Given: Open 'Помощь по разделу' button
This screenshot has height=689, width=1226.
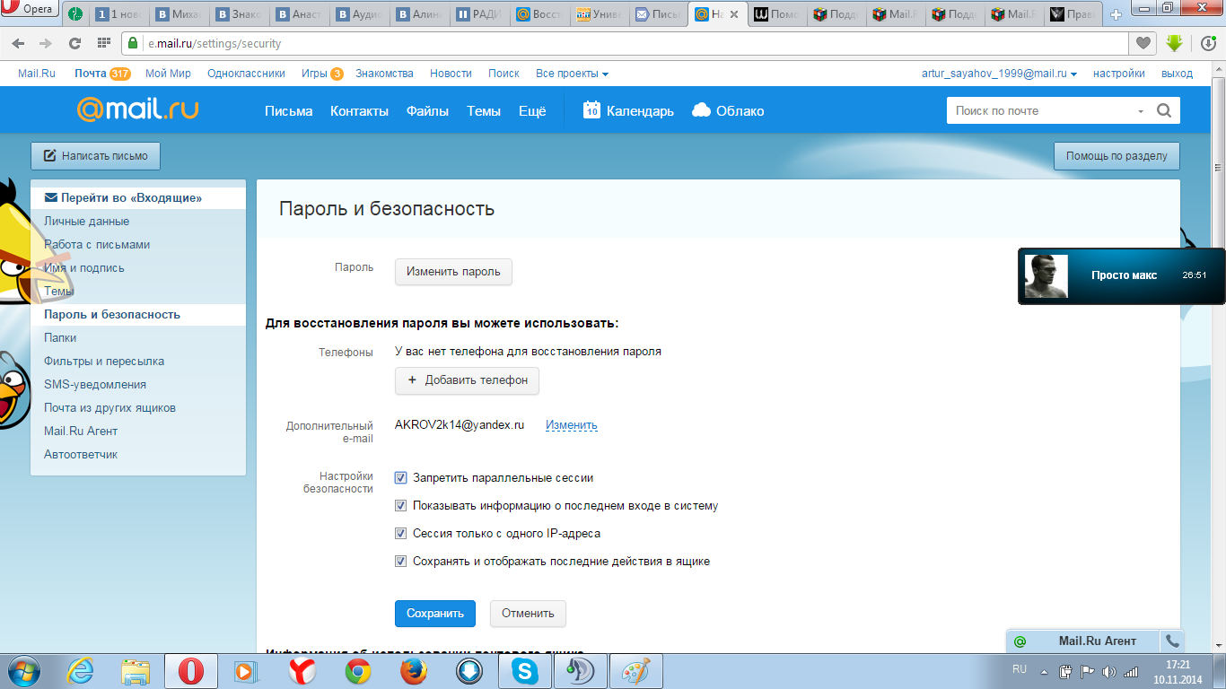Looking at the screenshot, I should coord(1117,156).
